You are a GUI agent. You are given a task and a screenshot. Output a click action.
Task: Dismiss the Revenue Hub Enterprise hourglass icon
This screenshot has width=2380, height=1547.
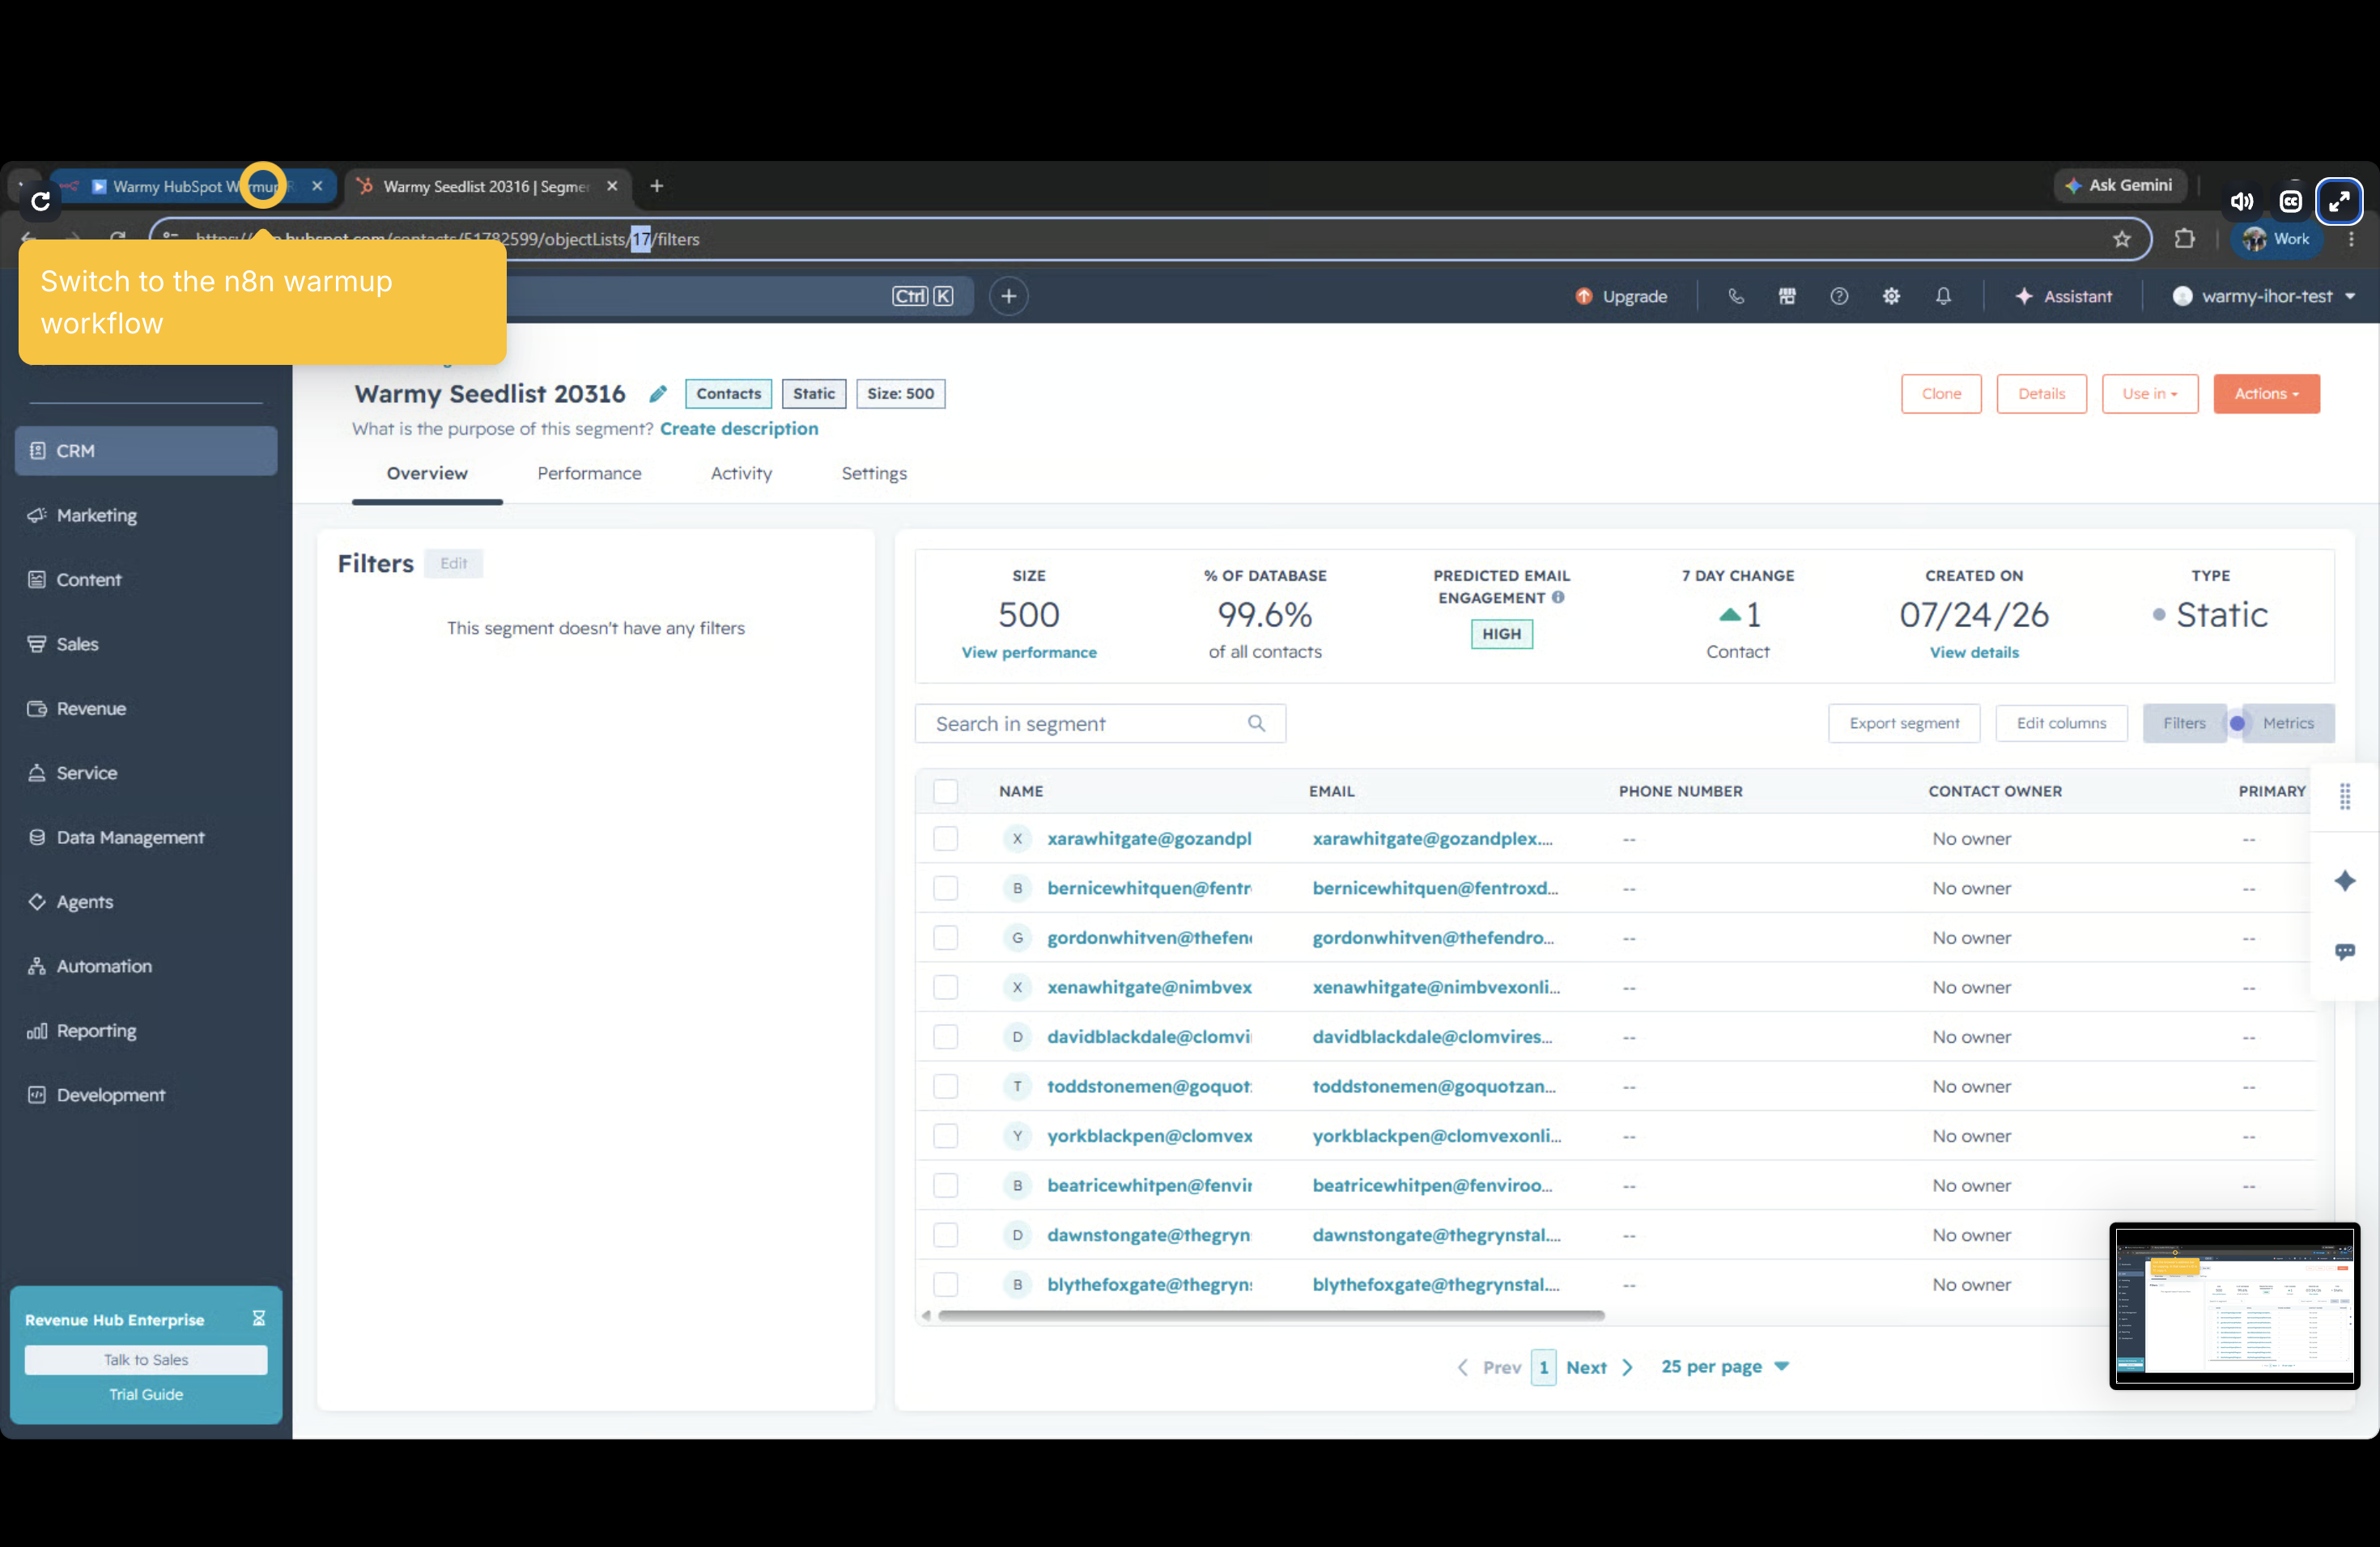[258, 1318]
